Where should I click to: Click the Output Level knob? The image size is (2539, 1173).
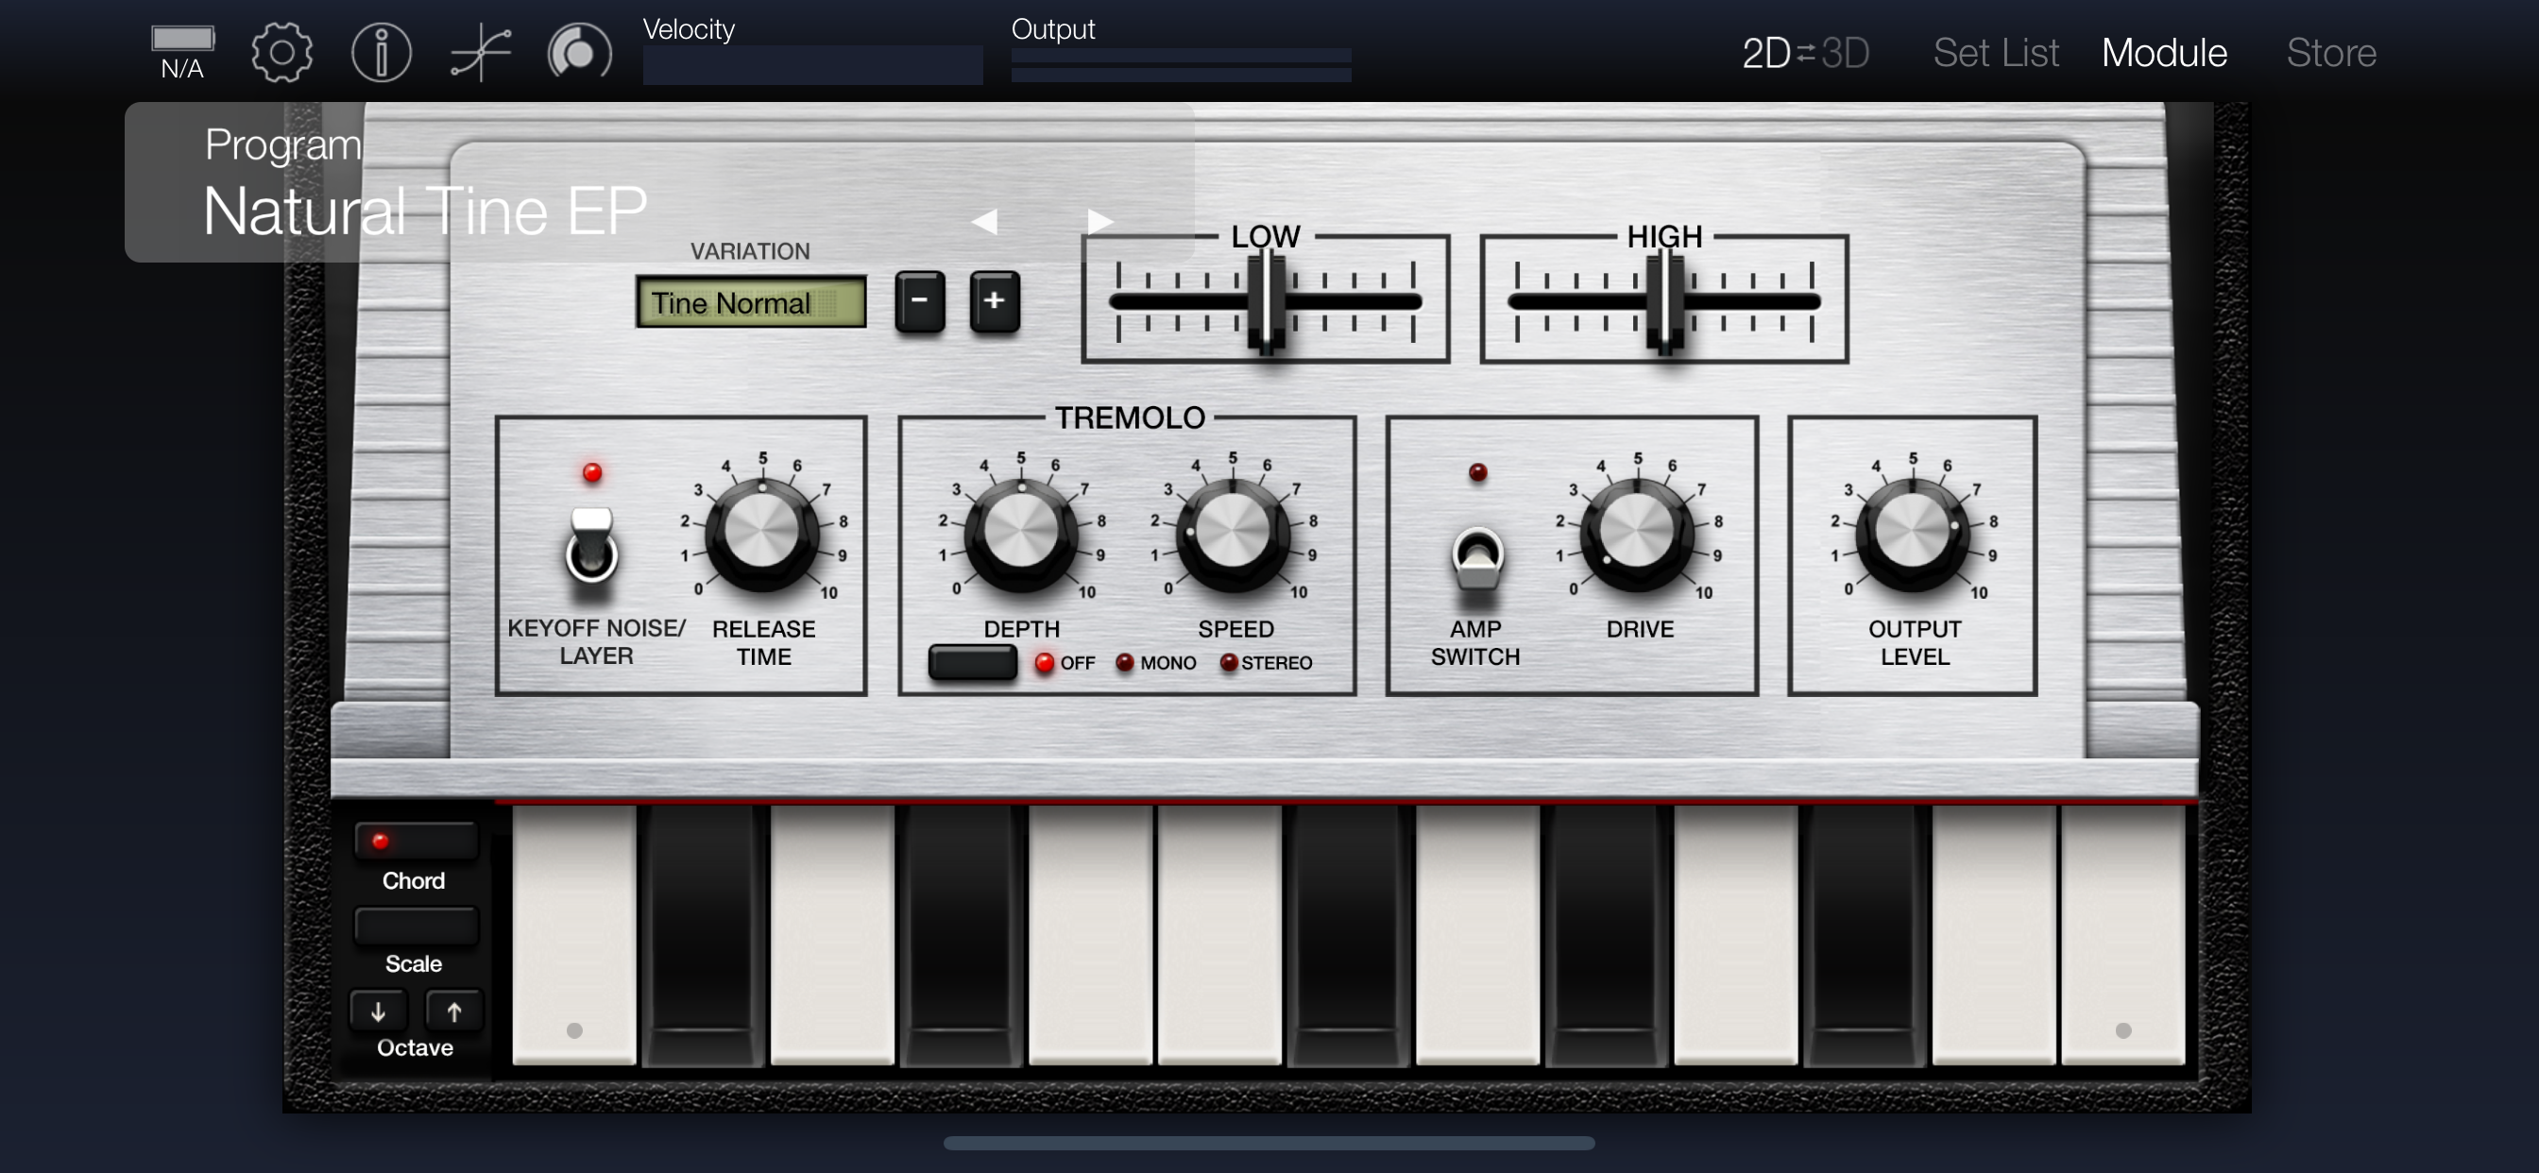tap(1912, 534)
